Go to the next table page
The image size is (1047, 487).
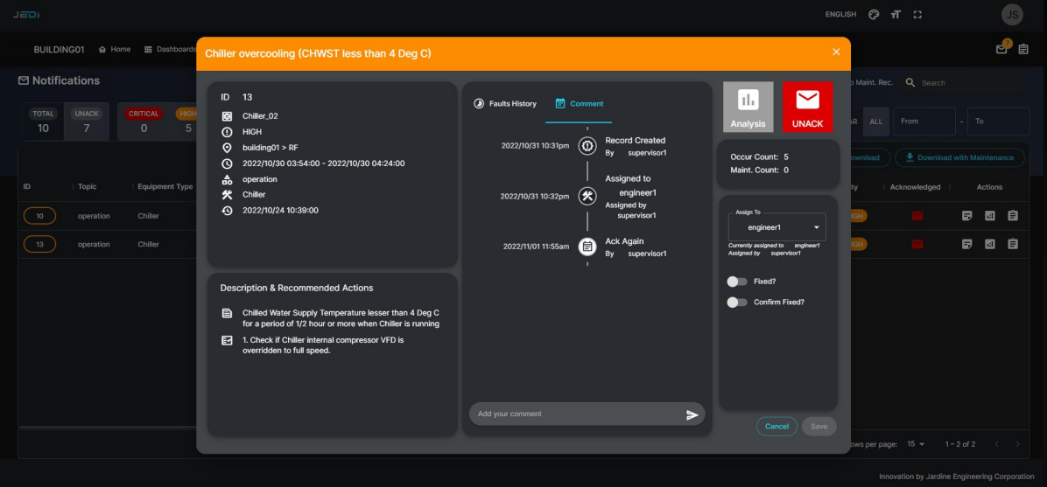1017,443
